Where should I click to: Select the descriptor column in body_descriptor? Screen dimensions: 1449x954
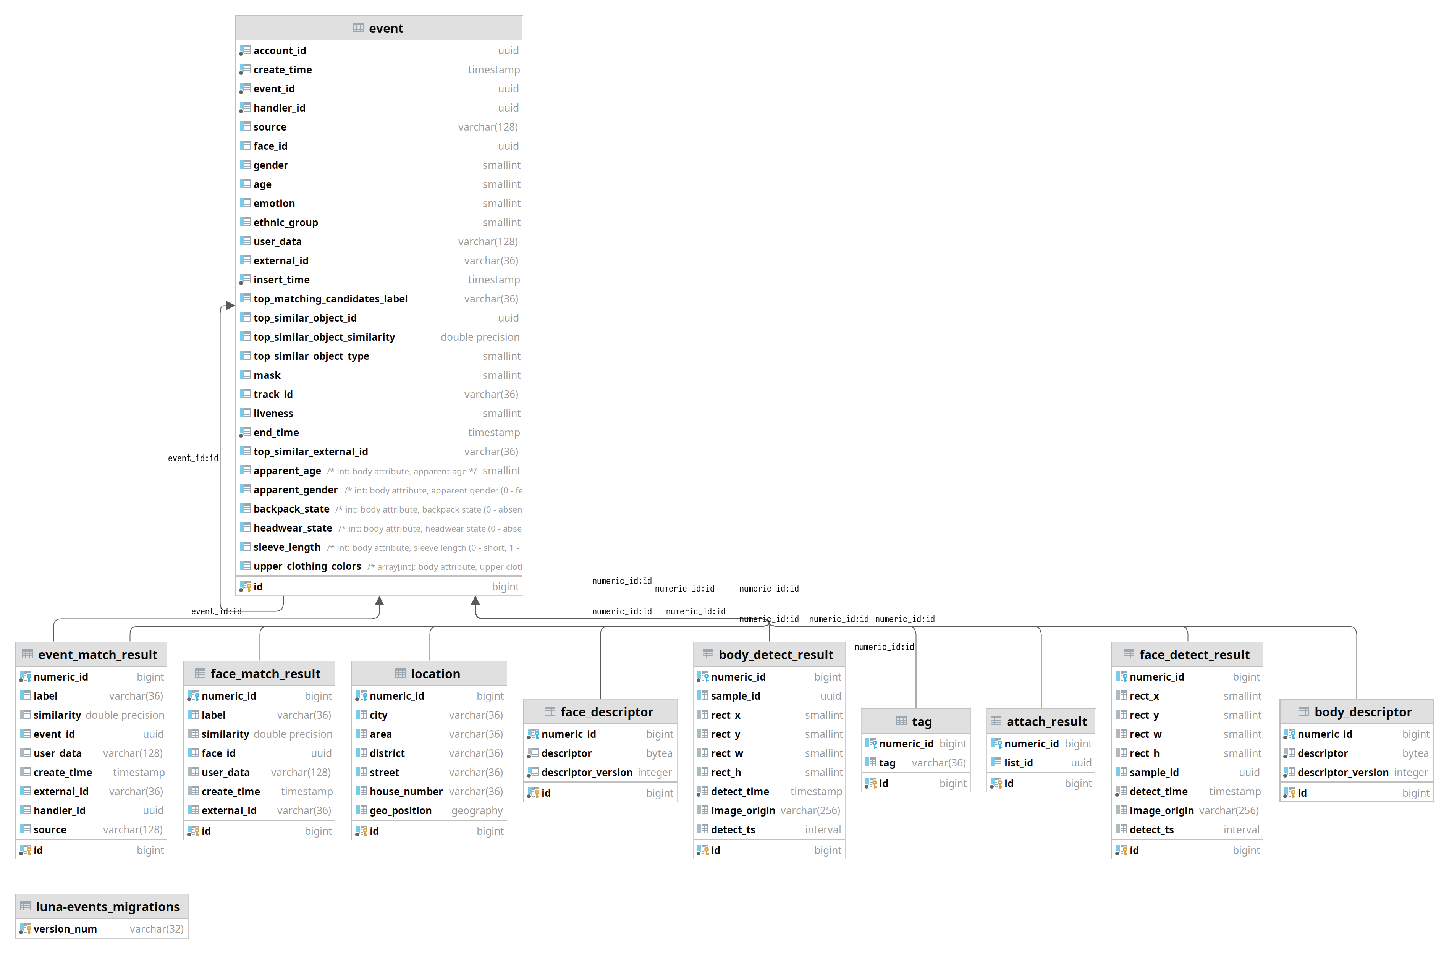(1357, 754)
